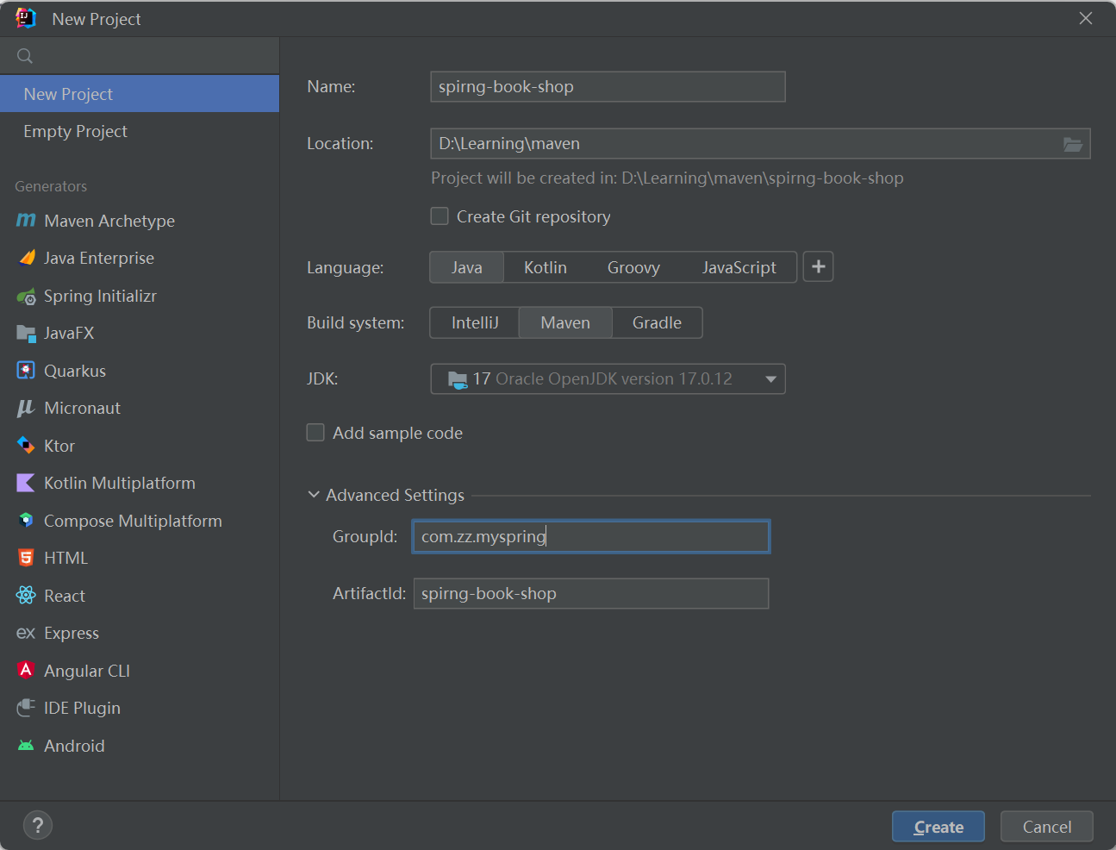
Task: Click the Create button
Action: [938, 827]
